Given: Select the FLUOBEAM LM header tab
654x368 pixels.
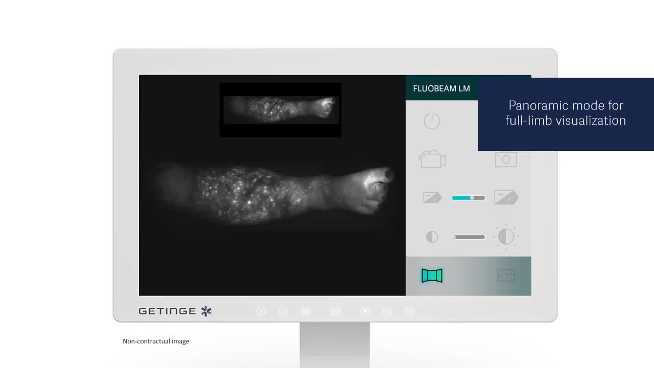Looking at the screenshot, I should pyautogui.click(x=441, y=88).
